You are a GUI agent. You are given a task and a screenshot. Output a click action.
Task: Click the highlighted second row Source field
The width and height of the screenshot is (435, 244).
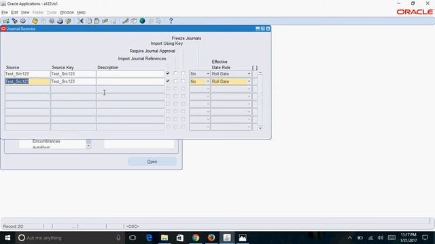tap(27, 81)
